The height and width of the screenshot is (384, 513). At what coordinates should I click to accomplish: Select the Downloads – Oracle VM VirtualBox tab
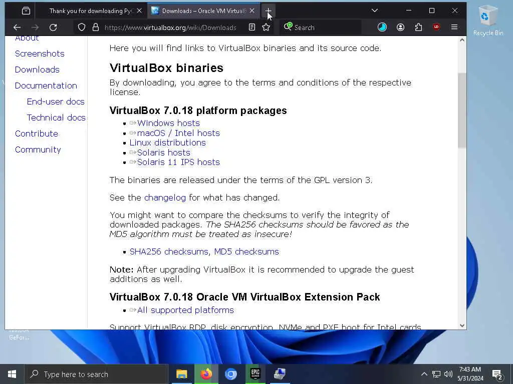coord(204,11)
